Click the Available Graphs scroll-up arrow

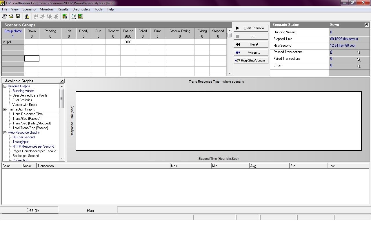click(61, 86)
